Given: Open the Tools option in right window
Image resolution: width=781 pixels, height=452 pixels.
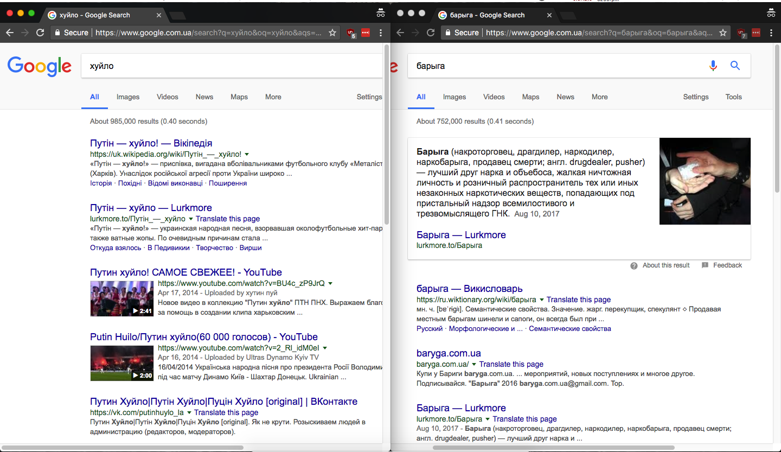Looking at the screenshot, I should 734,97.
